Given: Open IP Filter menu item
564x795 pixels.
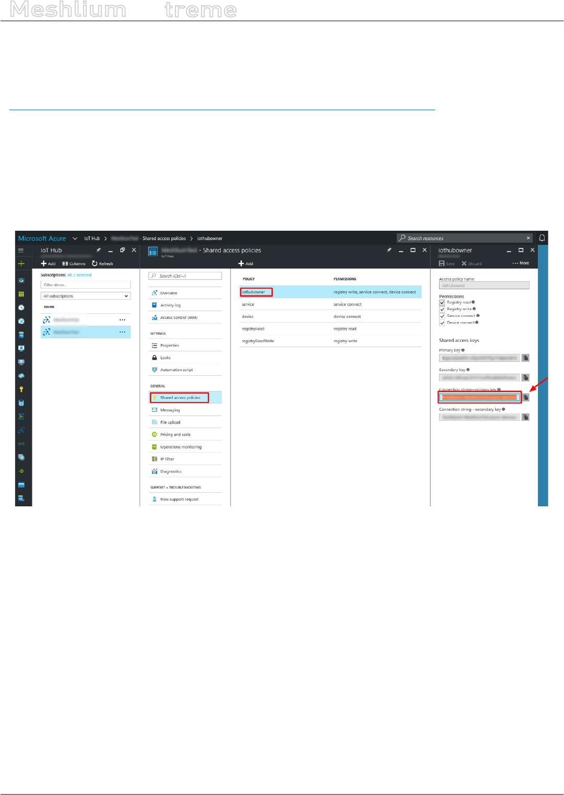Looking at the screenshot, I should pyautogui.click(x=185, y=459).
